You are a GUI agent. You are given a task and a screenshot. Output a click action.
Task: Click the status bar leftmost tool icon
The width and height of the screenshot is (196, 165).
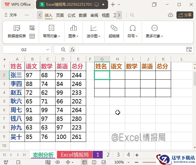click(x=6, y=162)
